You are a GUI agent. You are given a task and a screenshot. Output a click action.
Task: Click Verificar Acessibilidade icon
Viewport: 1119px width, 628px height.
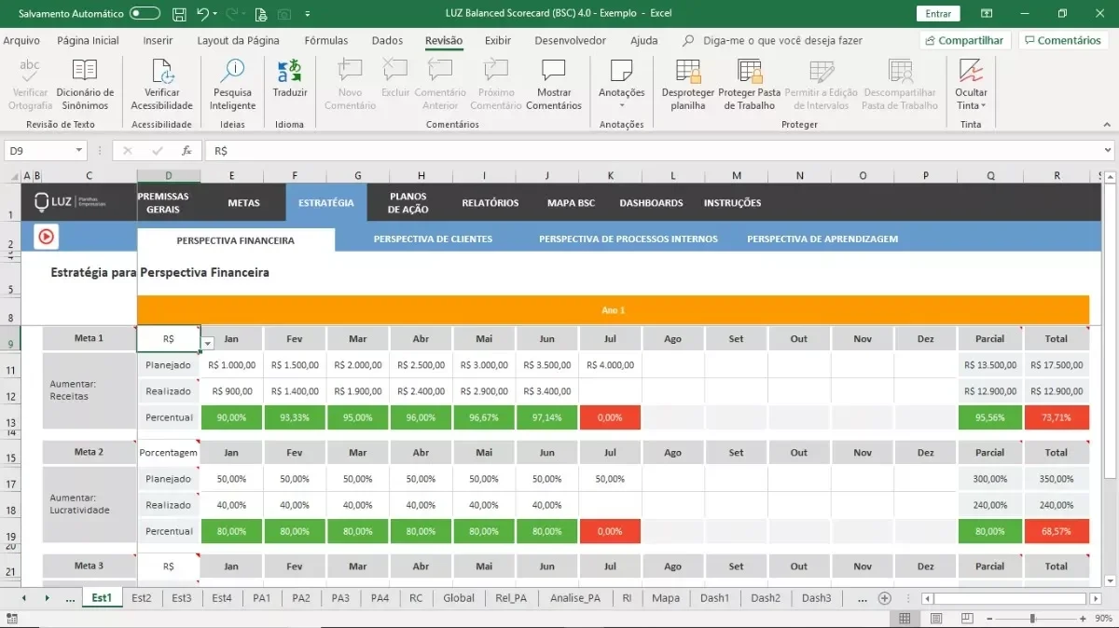[162, 85]
